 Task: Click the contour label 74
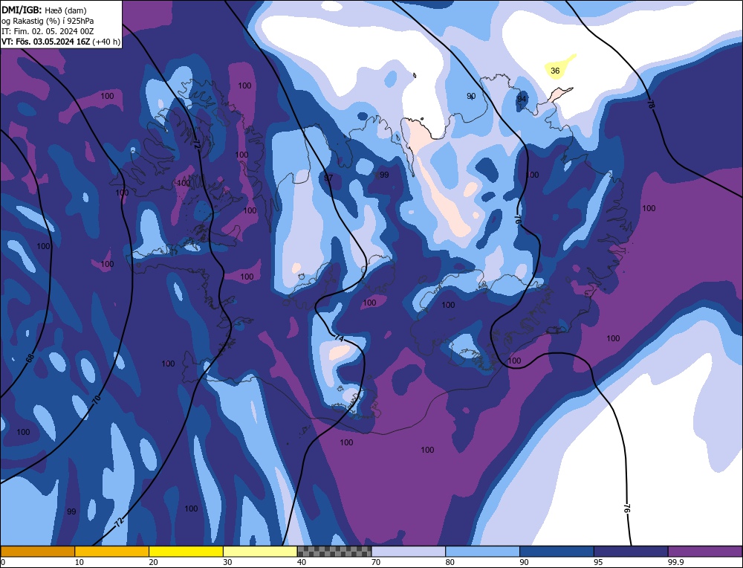click(339, 338)
